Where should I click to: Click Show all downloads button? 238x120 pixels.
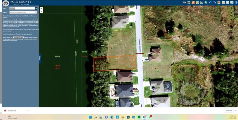(x=229, y=111)
